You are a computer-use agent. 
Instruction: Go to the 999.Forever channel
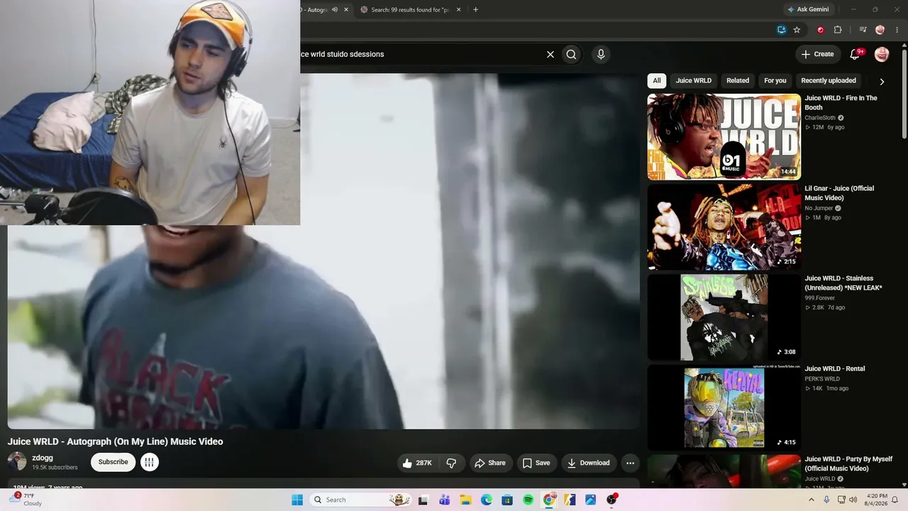pyautogui.click(x=821, y=298)
